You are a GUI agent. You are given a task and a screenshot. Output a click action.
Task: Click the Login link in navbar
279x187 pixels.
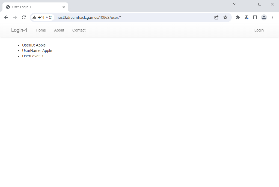click(259, 30)
